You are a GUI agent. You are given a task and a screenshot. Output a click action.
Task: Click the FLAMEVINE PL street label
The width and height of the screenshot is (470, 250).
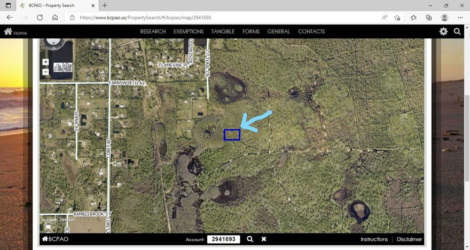point(173,65)
